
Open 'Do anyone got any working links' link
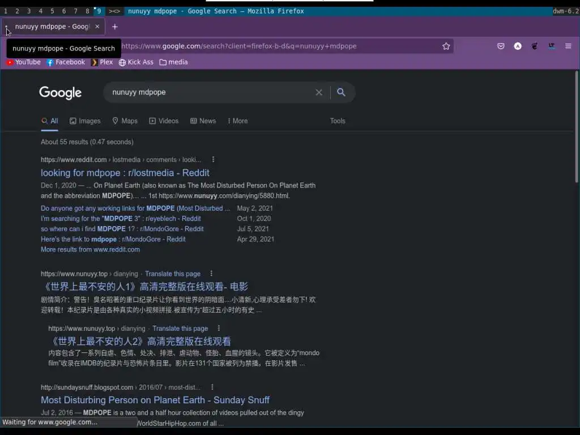[x=135, y=208]
